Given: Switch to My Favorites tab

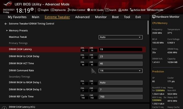Looking at the screenshot, I should coord(17,17).
